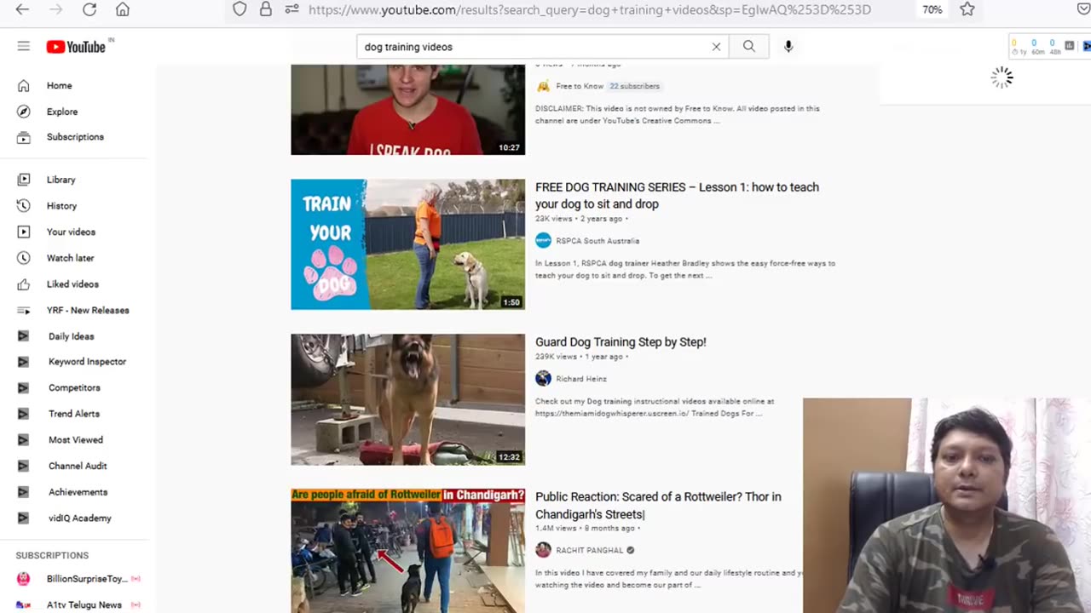Click the browser forward arrow

point(55,9)
